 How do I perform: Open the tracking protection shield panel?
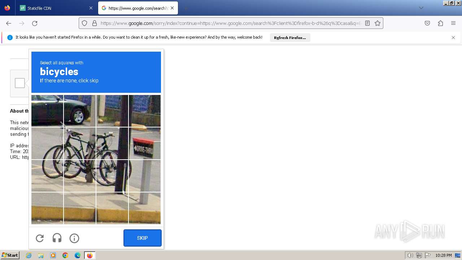coord(84,23)
